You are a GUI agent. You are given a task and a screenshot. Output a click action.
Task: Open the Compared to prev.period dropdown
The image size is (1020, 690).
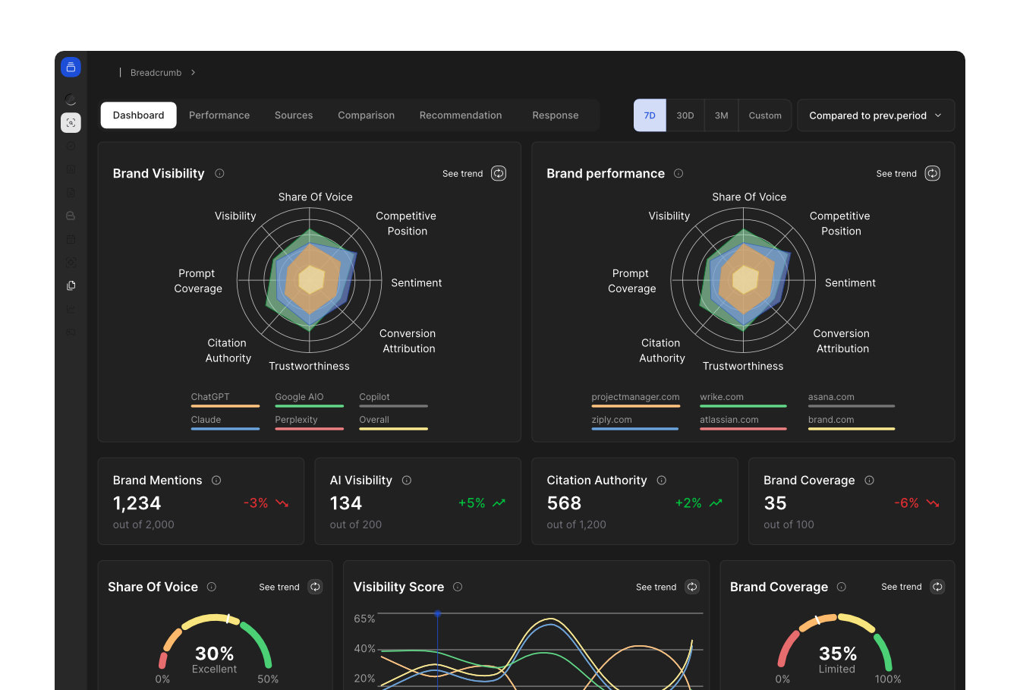[875, 115]
